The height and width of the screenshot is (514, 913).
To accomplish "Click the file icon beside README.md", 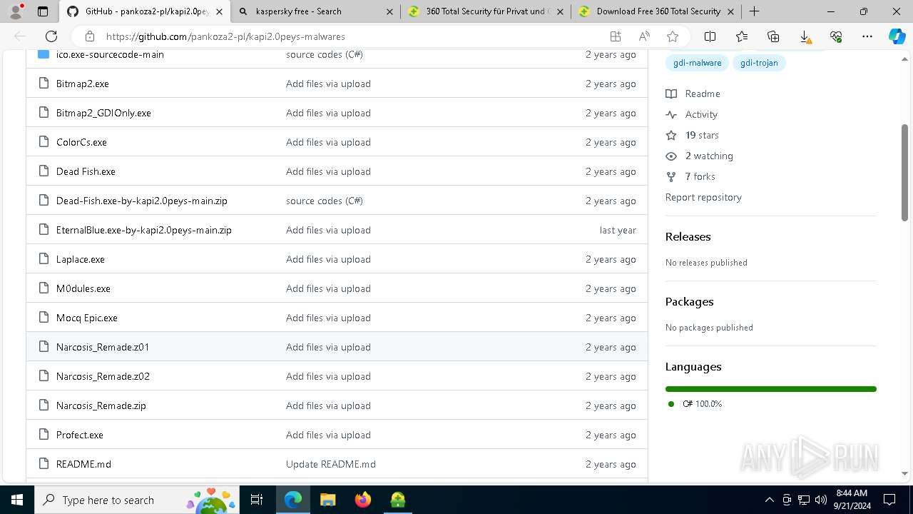I will [x=44, y=464].
